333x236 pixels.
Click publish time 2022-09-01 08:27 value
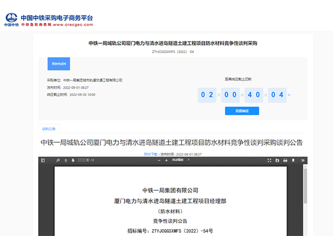[76, 87]
